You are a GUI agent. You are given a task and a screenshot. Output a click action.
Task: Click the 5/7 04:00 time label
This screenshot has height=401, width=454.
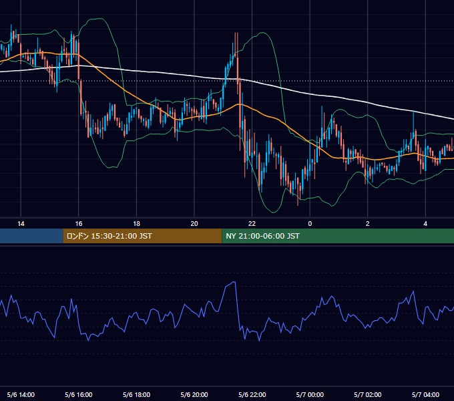coord(425,394)
